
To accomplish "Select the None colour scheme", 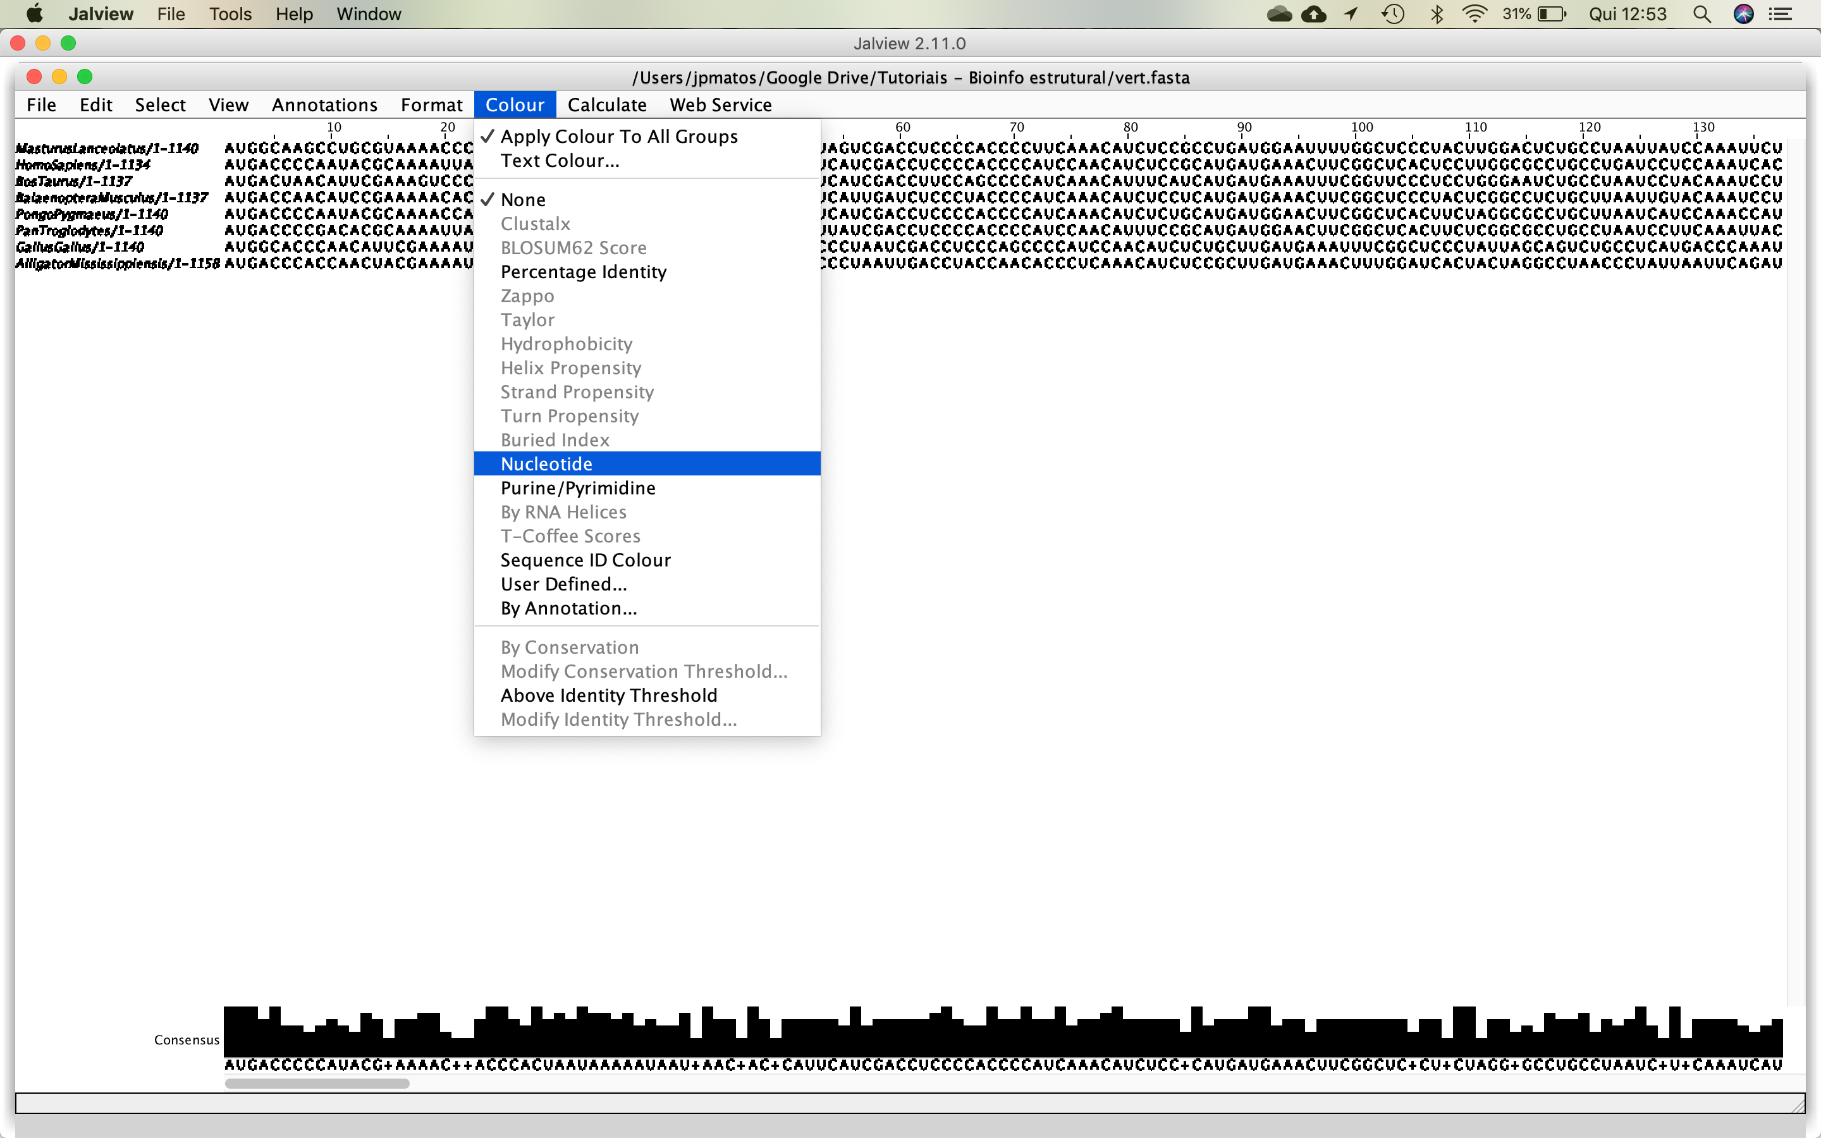I will pos(647,199).
